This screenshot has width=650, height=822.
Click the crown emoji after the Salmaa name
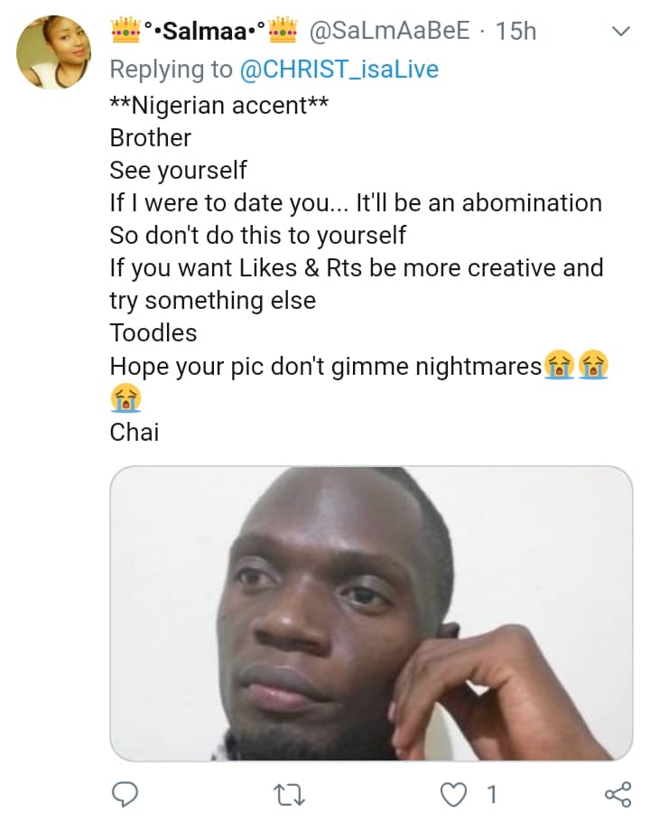283,31
